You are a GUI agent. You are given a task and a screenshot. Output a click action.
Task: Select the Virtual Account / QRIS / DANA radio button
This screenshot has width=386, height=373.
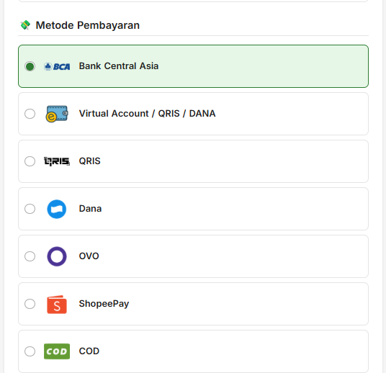[30, 114]
